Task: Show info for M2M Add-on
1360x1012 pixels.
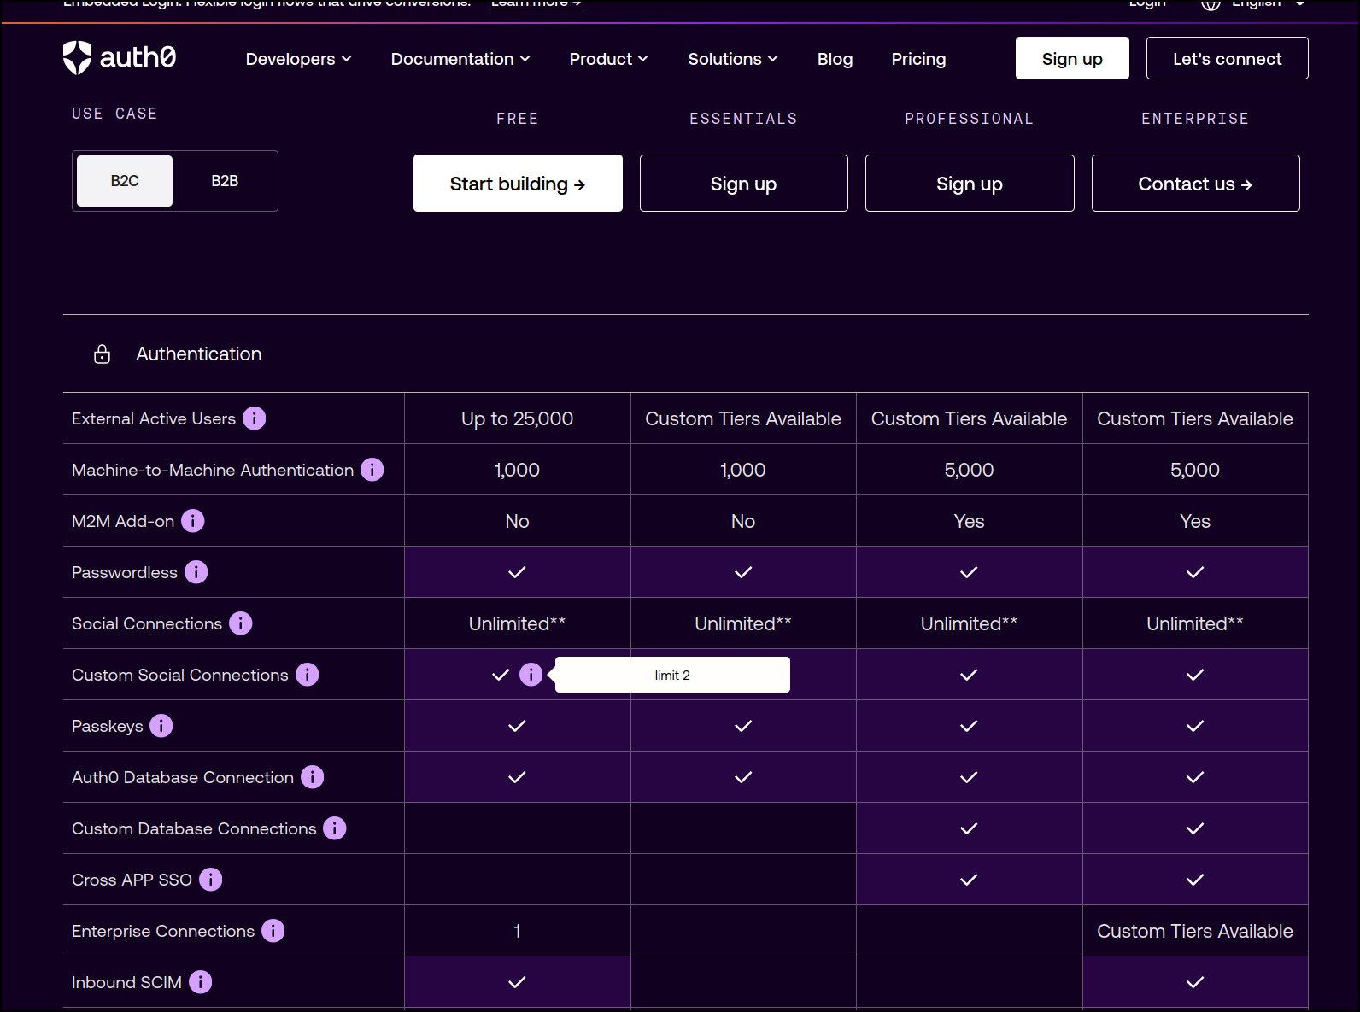Action: 193,521
